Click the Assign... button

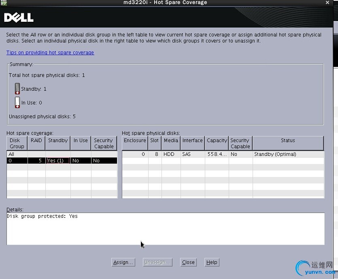tap(123, 262)
